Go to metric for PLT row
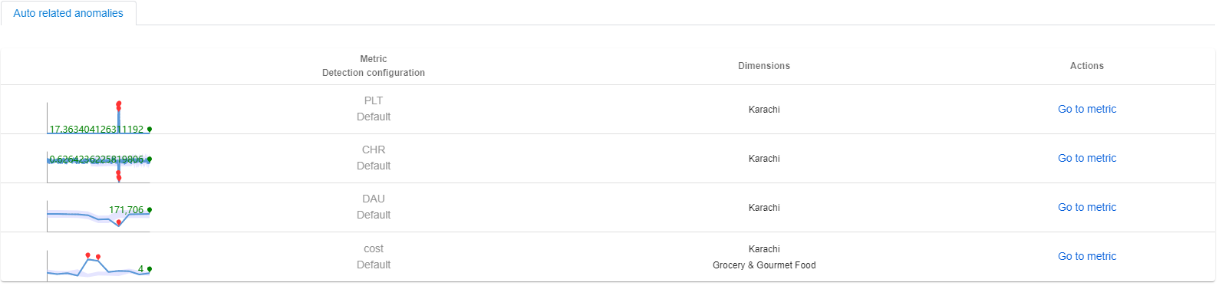The width and height of the screenshot is (1219, 286). 1086,109
